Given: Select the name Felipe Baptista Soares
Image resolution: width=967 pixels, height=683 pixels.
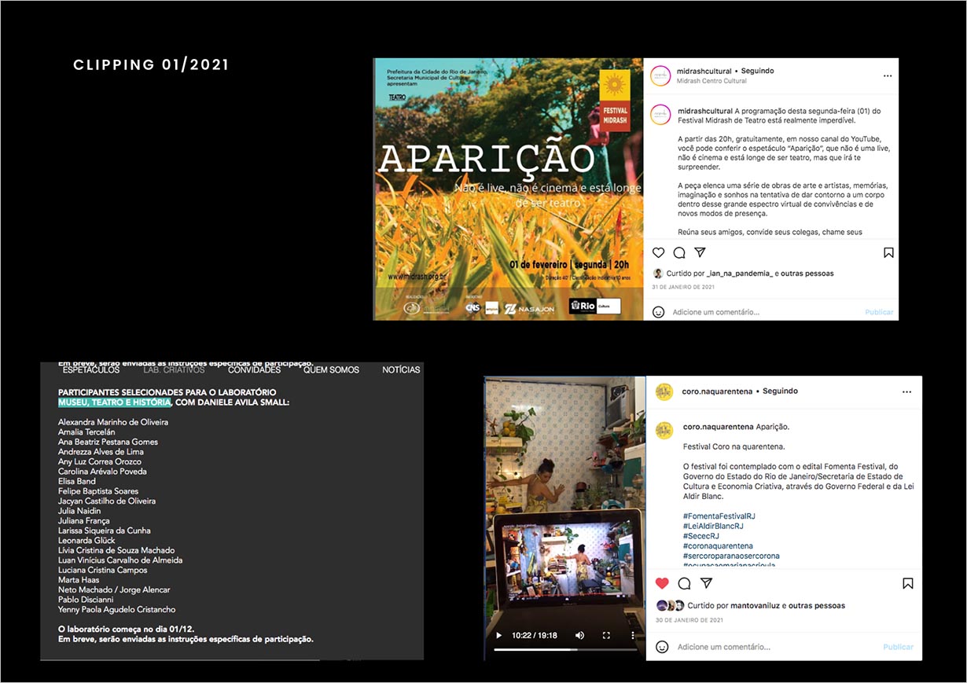Looking at the screenshot, I should 98,491.
